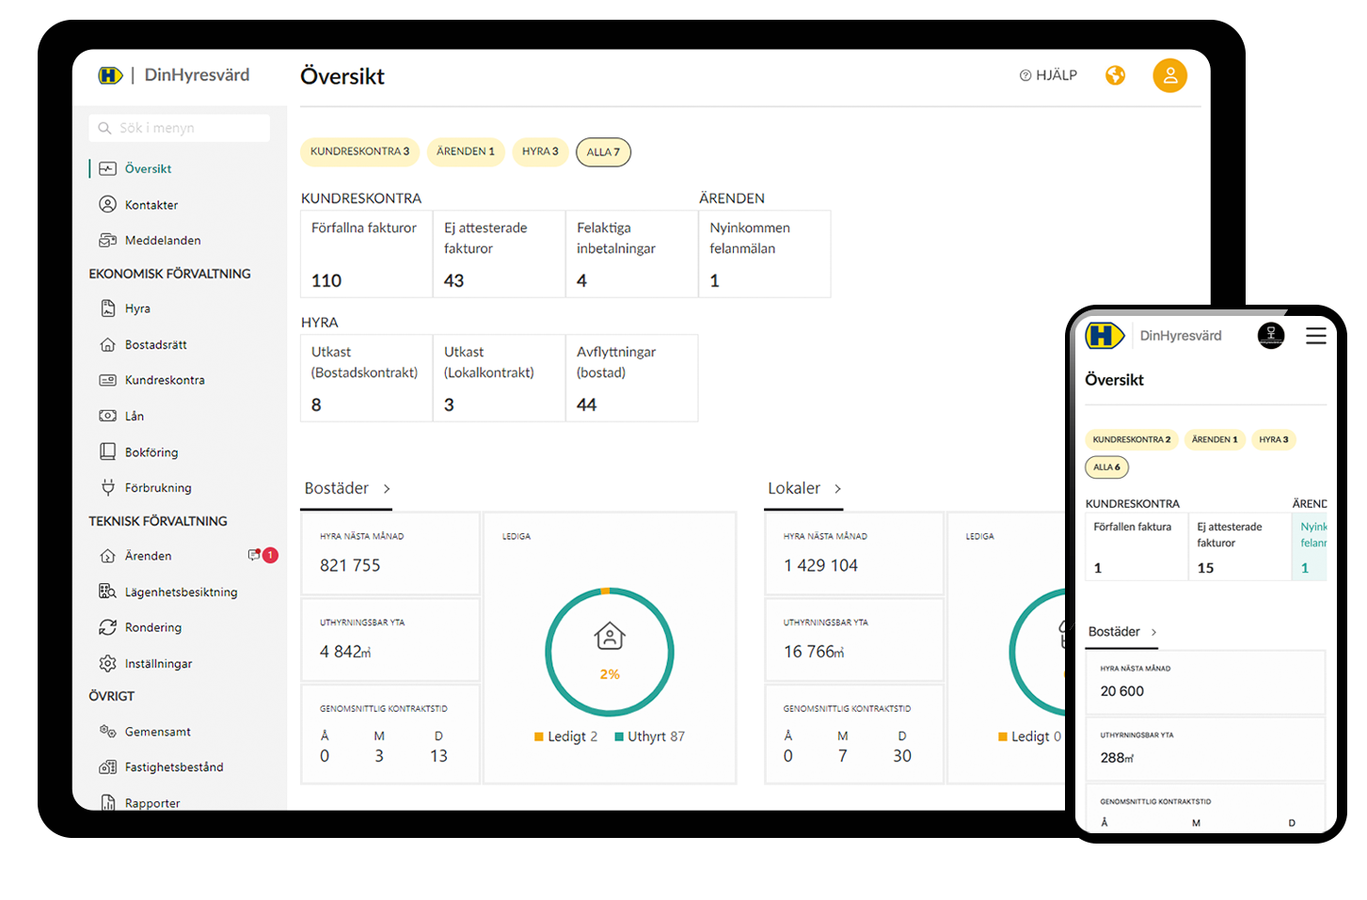Image resolution: width=1367 pixels, height=900 pixels.
Task: Open Förfallna fakturor 110 card
Action: click(x=367, y=254)
